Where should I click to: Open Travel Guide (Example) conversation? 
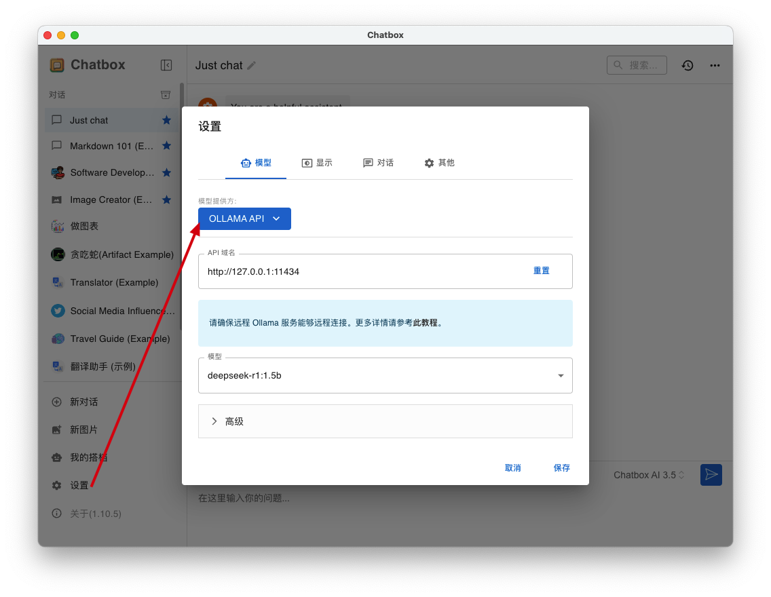[x=111, y=339]
